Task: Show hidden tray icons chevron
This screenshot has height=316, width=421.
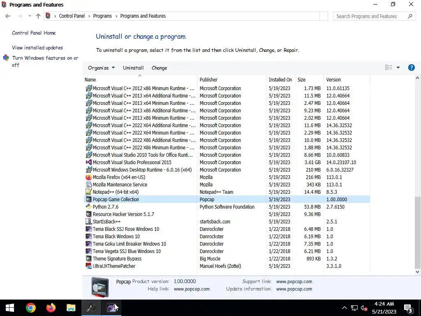Action: tap(344, 308)
